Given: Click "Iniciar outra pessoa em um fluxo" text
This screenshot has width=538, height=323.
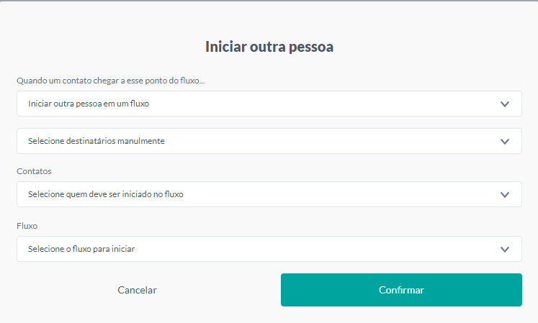Looking at the screenshot, I should pyautogui.click(x=89, y=104).
